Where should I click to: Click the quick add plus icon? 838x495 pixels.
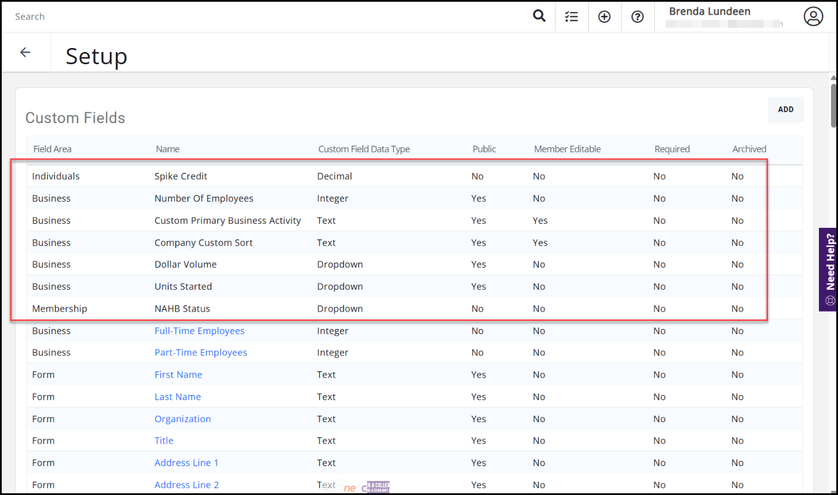(604, 17)
